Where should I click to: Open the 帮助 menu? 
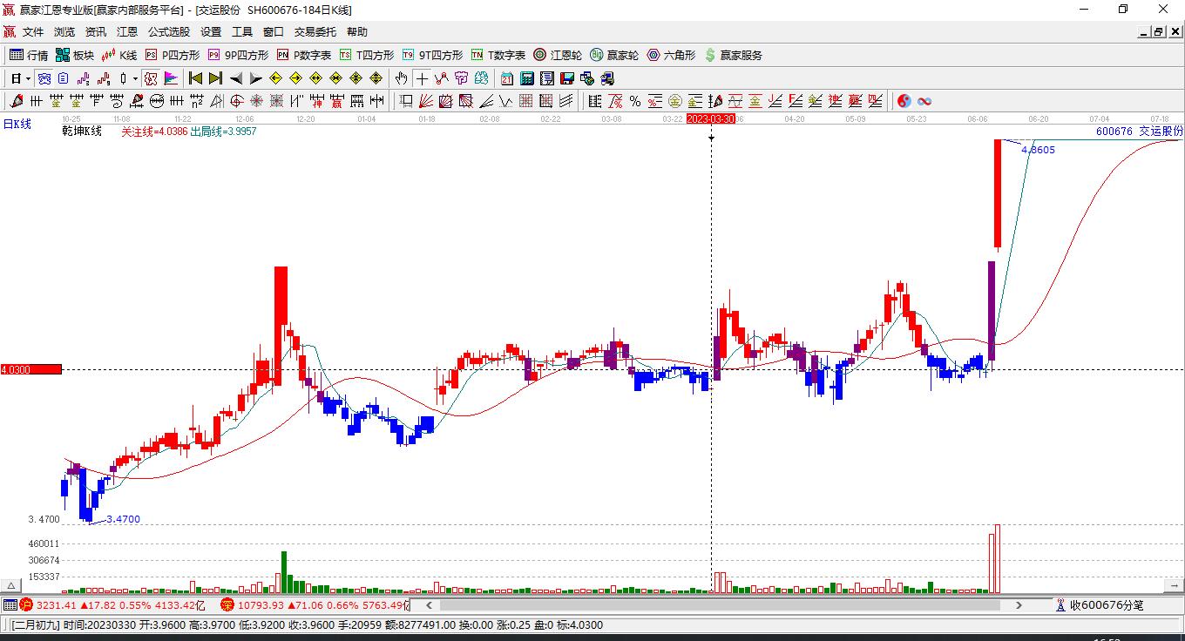357,31
